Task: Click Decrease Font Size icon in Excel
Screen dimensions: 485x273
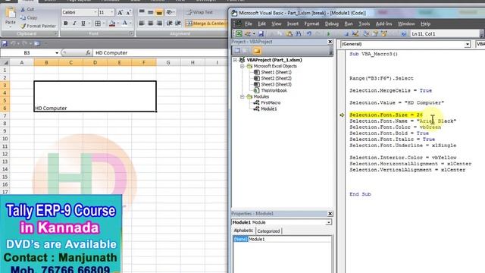Action: coord(128,12)
